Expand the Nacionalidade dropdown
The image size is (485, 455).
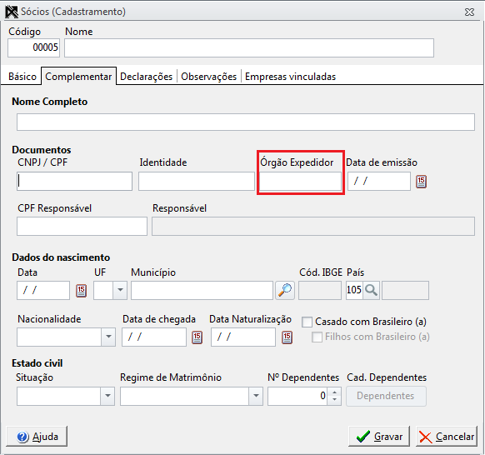(x=108, y=337)
